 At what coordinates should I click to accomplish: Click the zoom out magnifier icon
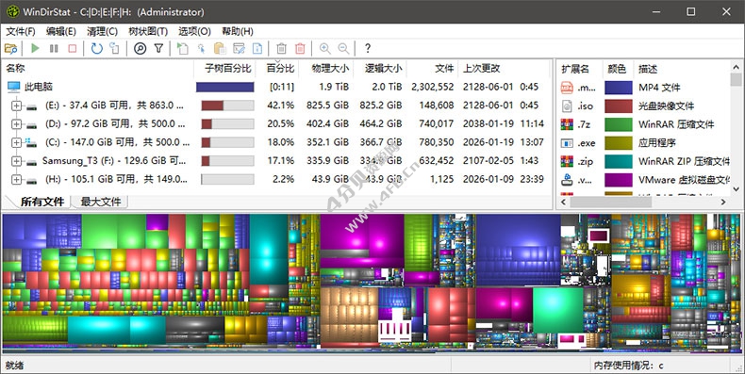click(x=343, y=48)
